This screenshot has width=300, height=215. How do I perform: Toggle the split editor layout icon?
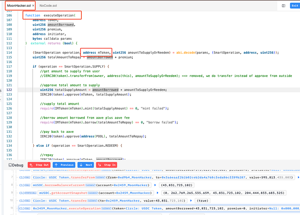(283, 6)
